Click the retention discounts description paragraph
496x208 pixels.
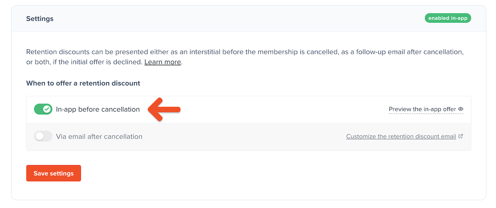click(x=241, y=57)
